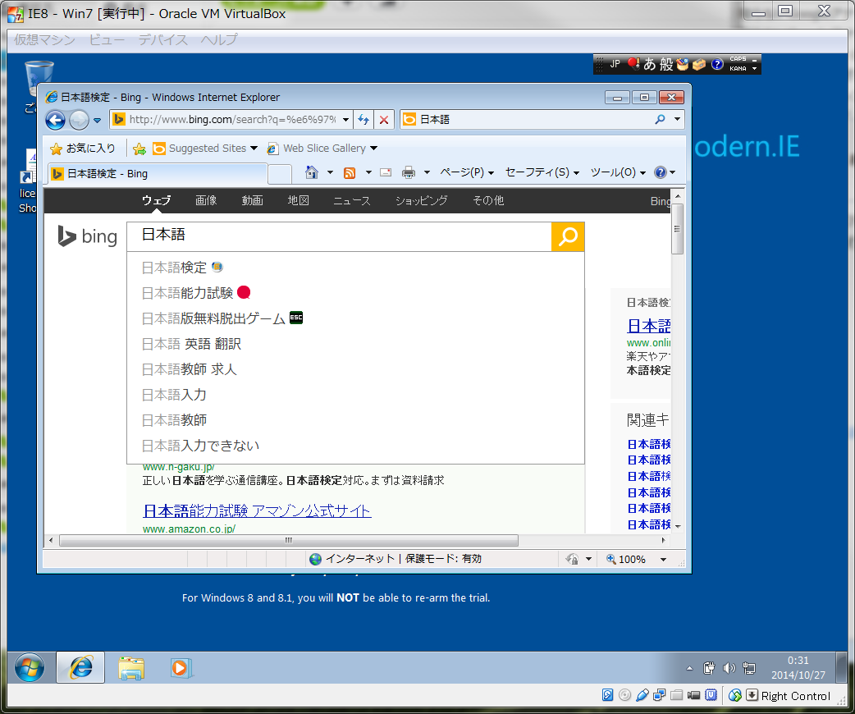
Task: Click VirtualBox video capture status icon
Action: (x=693, y=695)
